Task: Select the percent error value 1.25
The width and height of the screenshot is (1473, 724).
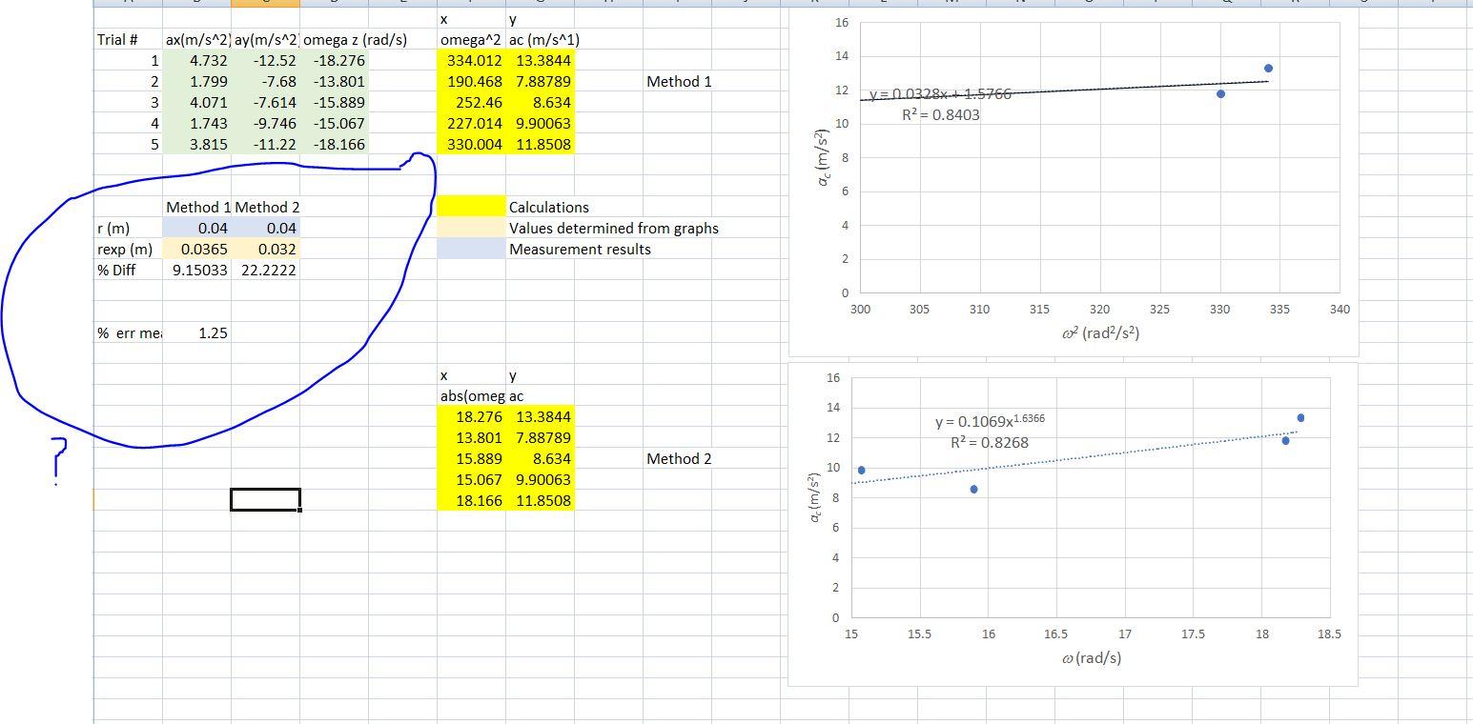Action: (196, 332)
